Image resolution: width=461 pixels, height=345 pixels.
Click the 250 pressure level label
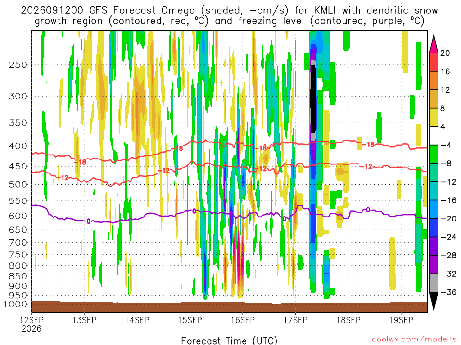pyautogui.click(x=18, y=65)
